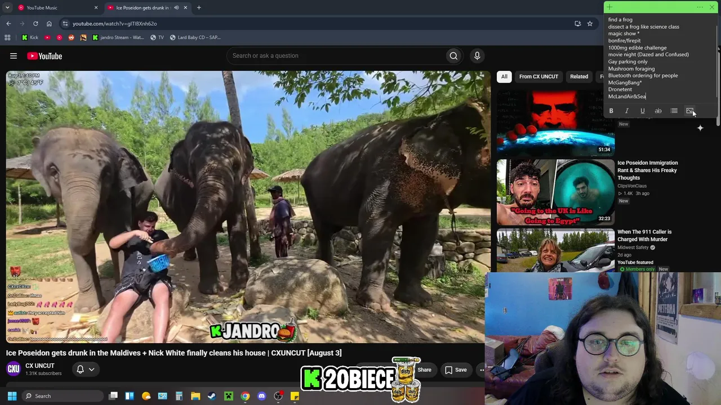Open the sticky note three-dot menu
Screen dimensions: 721x405
pos(700,7)
